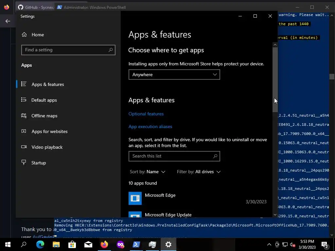The width and height of the screenshot is (335, 251).
Task: Select Microsoft Edge Update entry
Action: coord(197,214)
